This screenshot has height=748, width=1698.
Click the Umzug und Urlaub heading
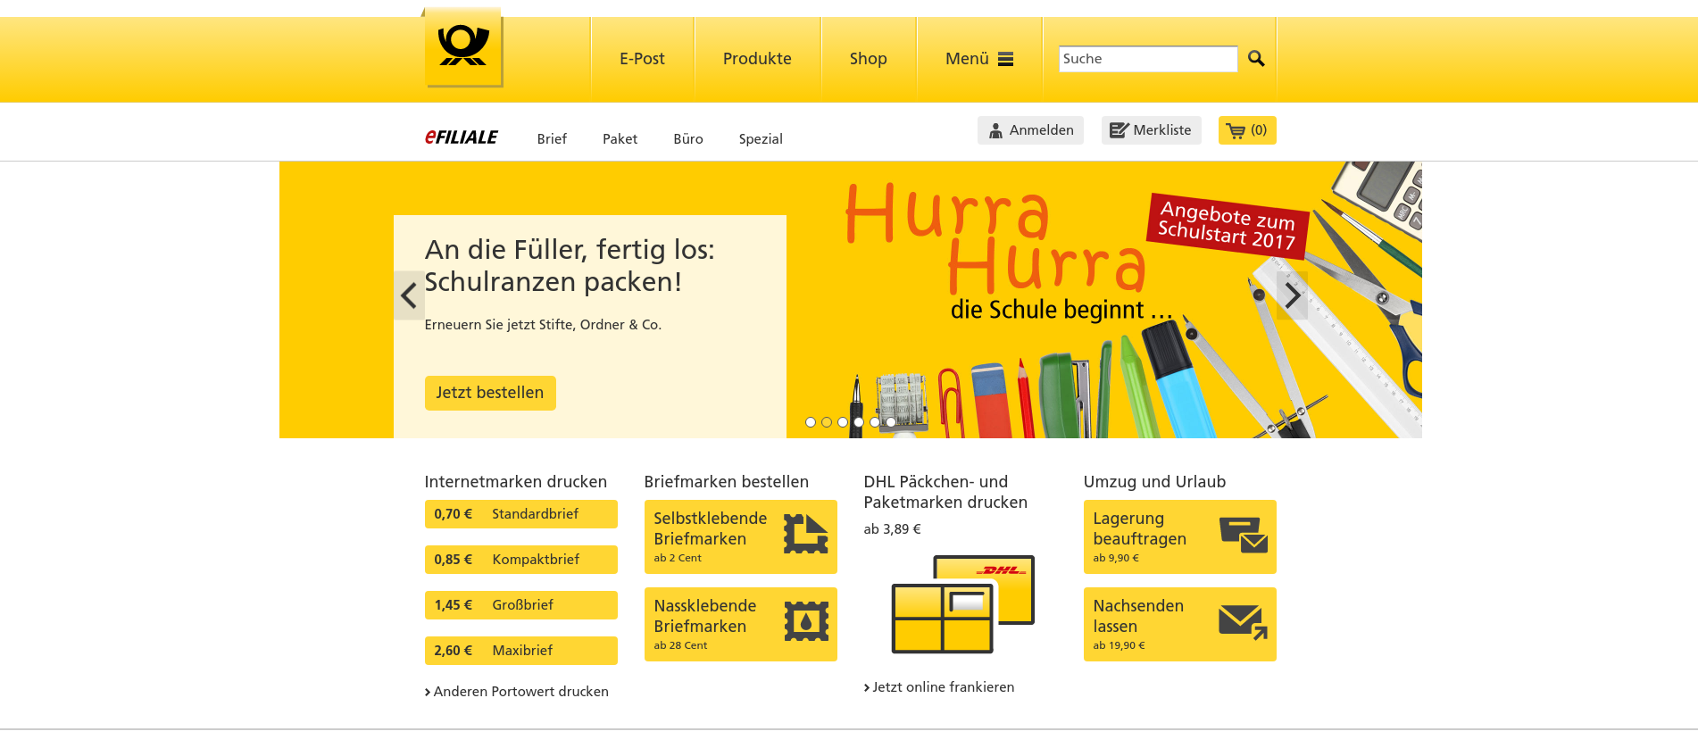[x=1155, y=482]
